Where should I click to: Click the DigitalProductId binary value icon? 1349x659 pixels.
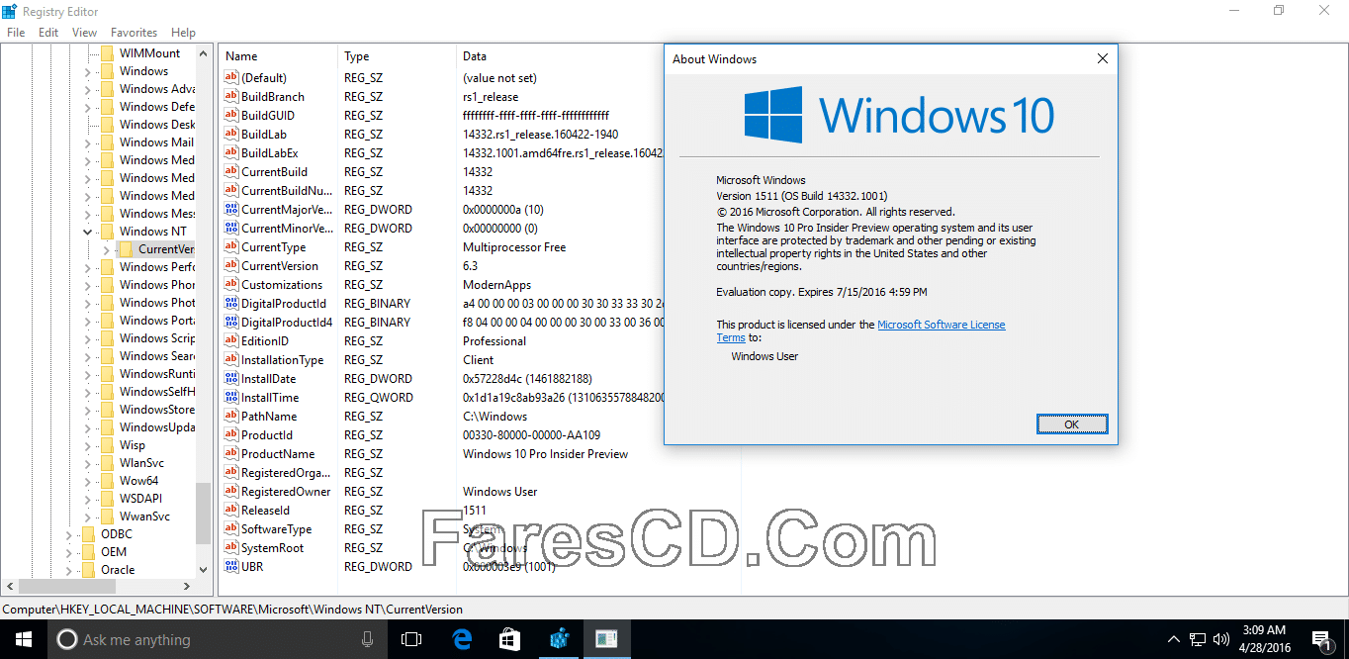point(231,304)
